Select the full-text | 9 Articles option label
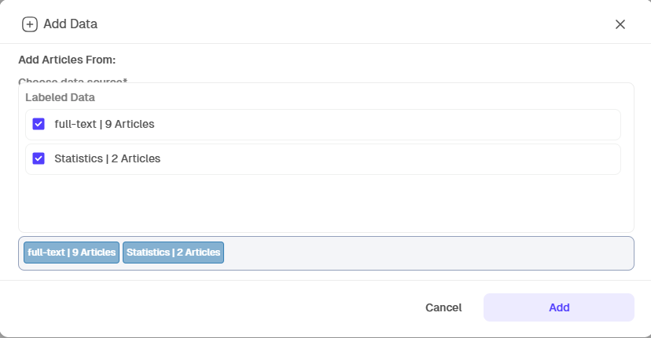The height and width of the screenshot is (338, 651). (x=105, y=124)
